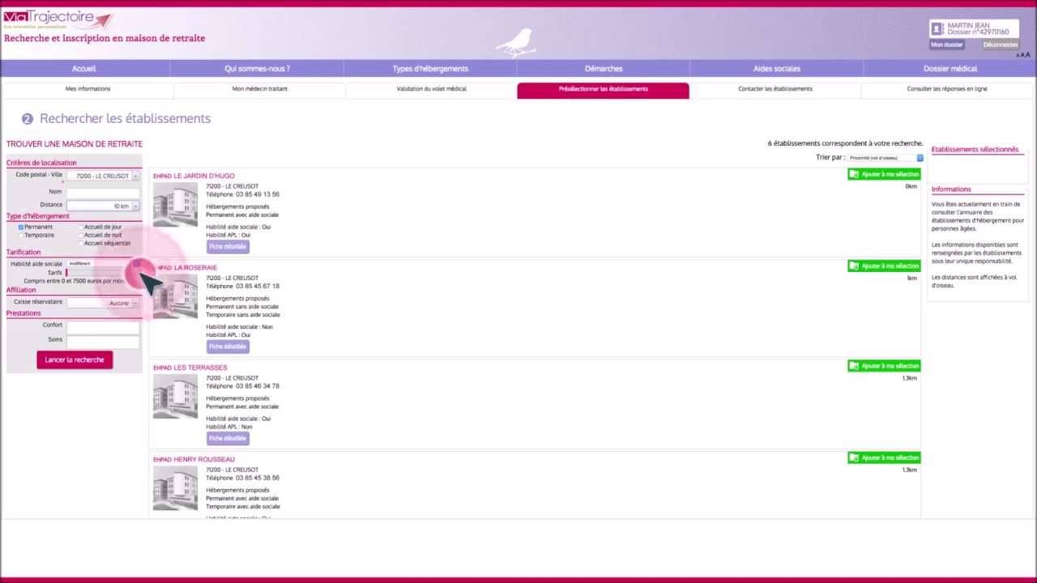Add EHPAD La Roseraie to my selection
Screen dimensions: 1037x583
(884, 266)
